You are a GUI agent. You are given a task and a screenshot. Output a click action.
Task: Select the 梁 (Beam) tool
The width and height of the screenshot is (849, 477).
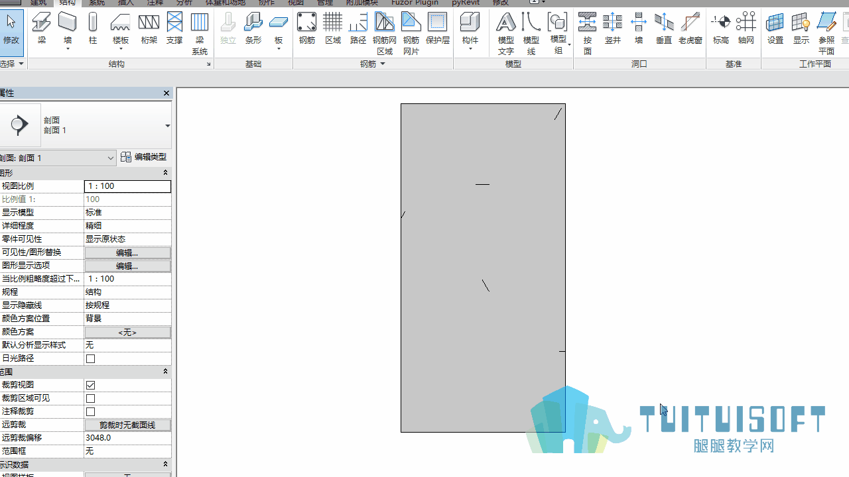42,28
